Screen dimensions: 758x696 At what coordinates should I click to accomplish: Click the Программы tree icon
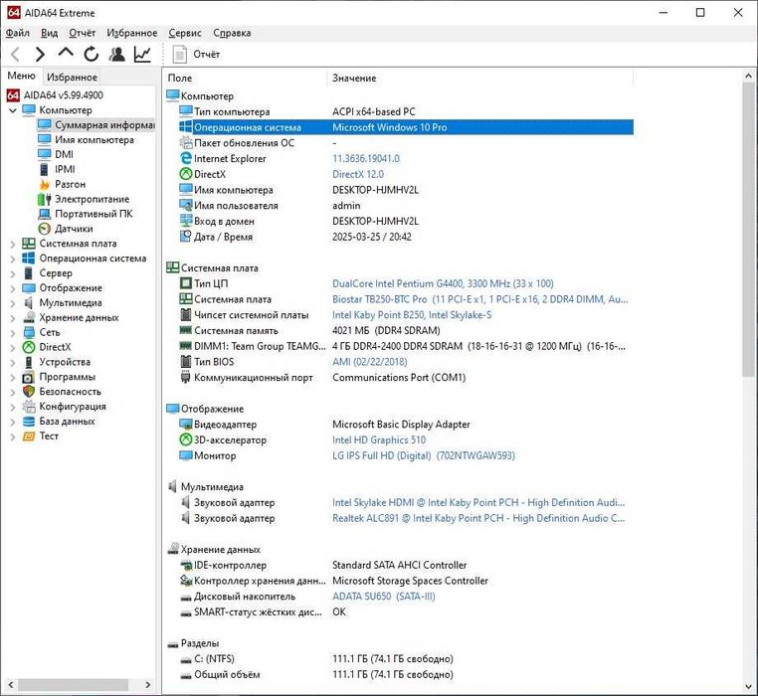click(29, 377)
